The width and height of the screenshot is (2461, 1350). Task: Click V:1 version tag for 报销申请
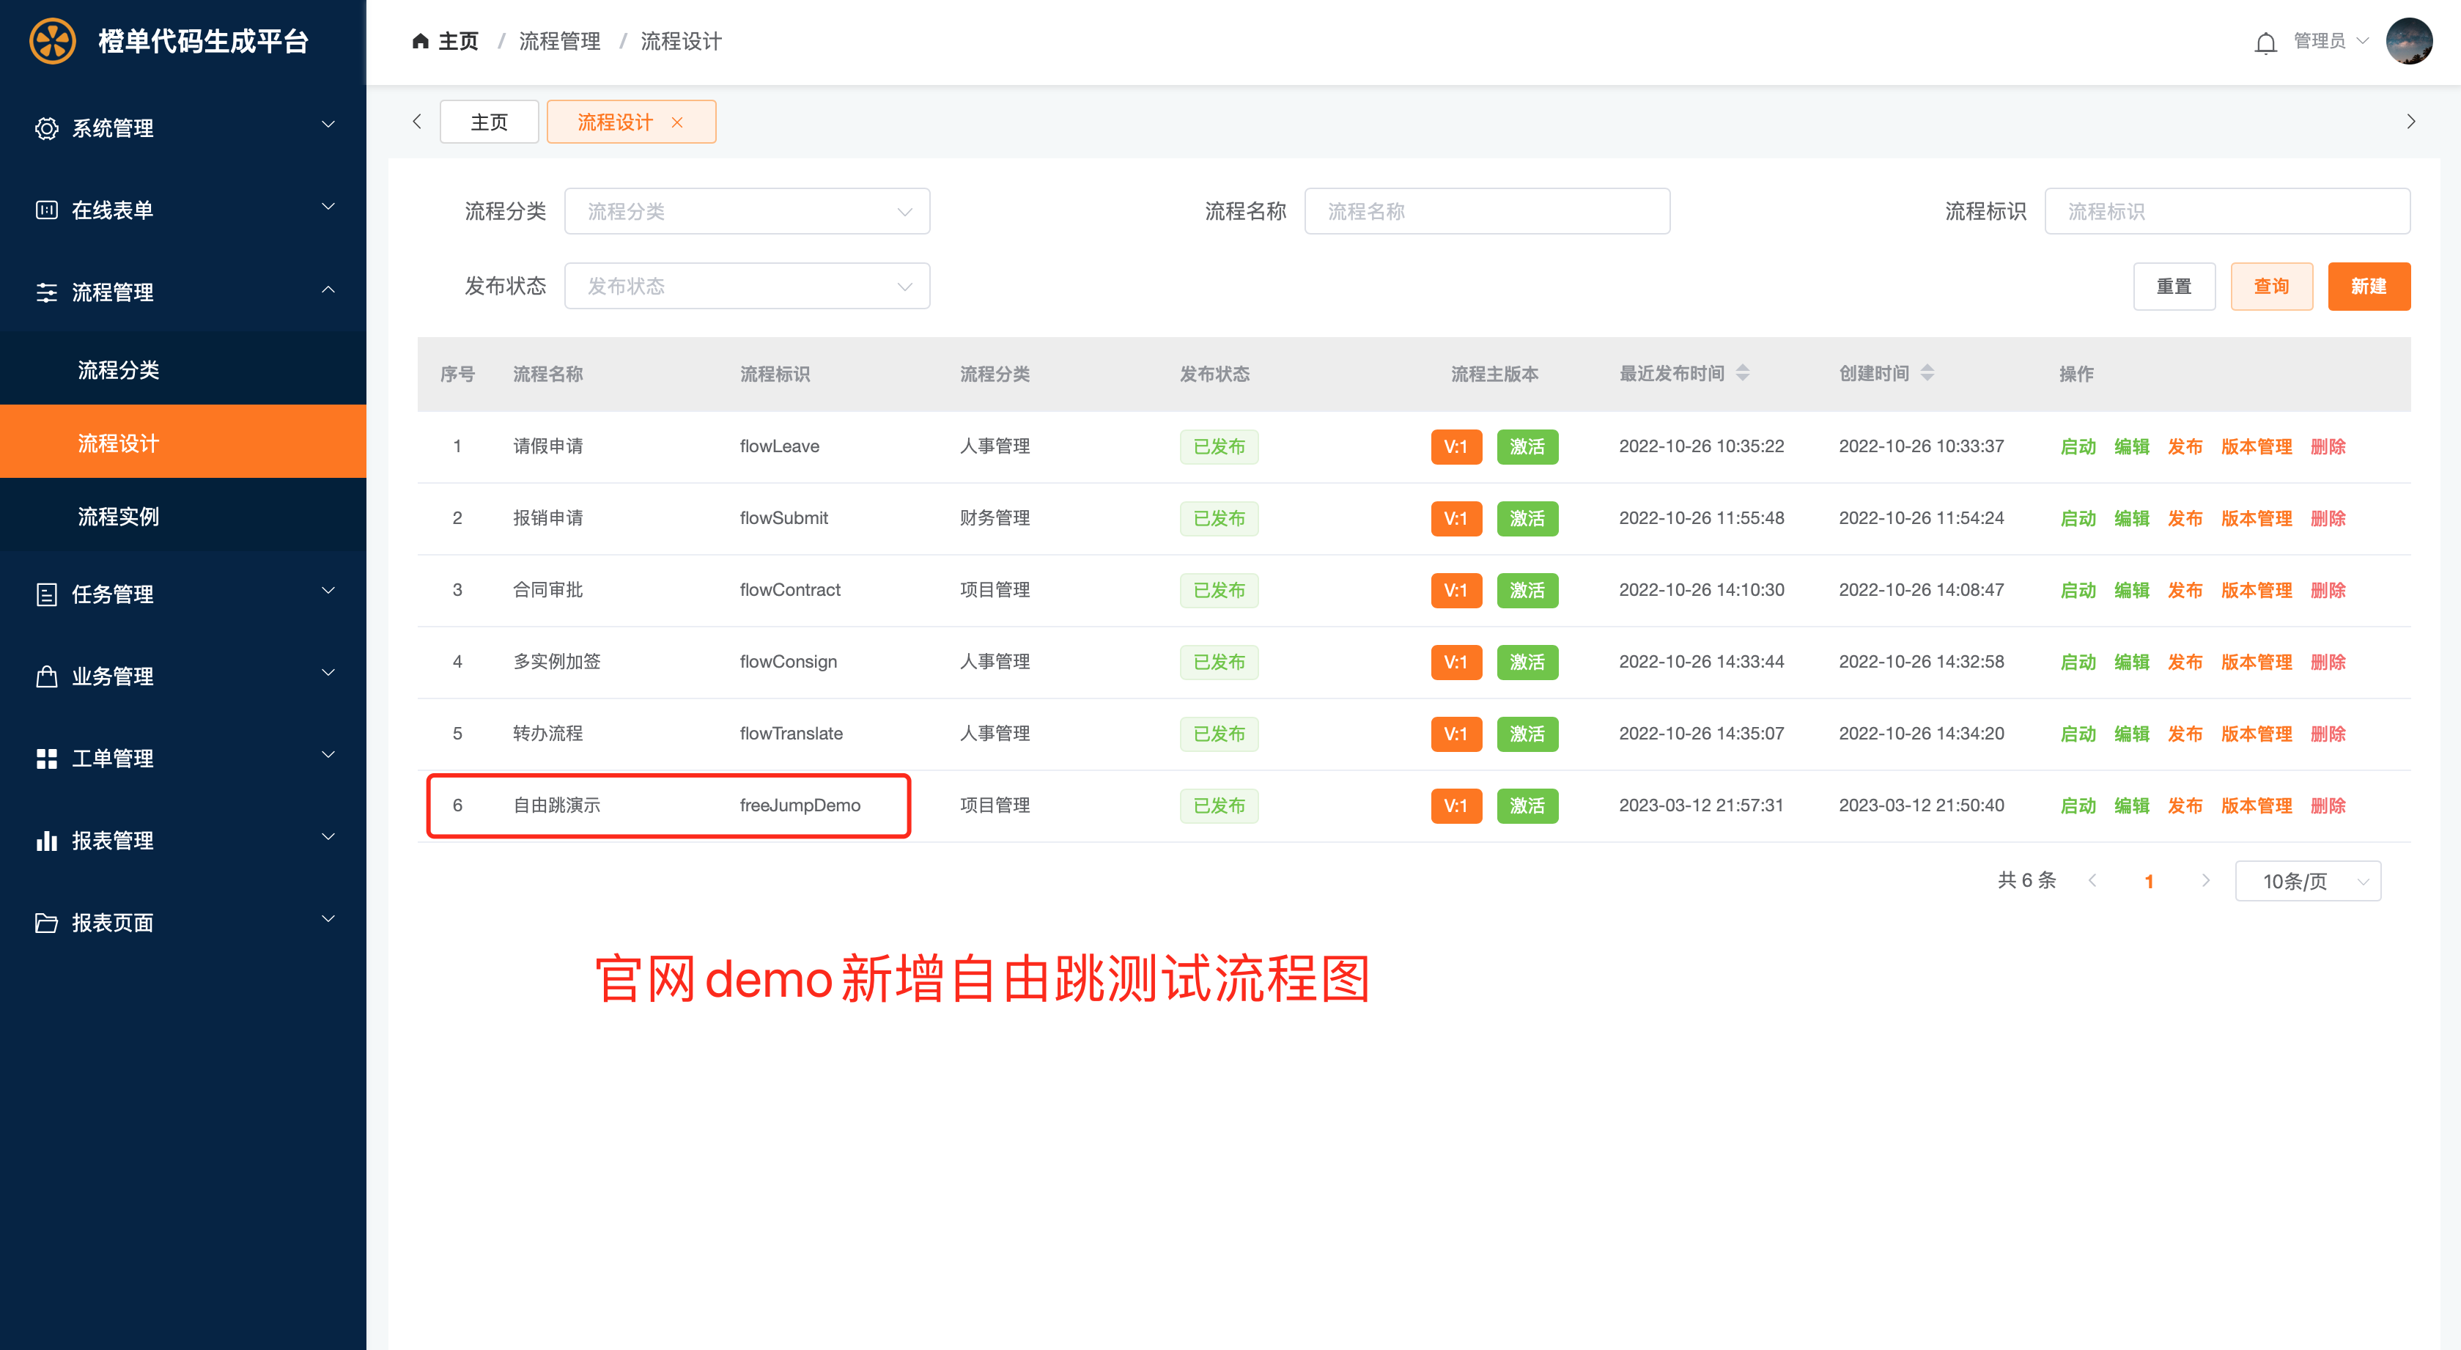(1455, 518)
